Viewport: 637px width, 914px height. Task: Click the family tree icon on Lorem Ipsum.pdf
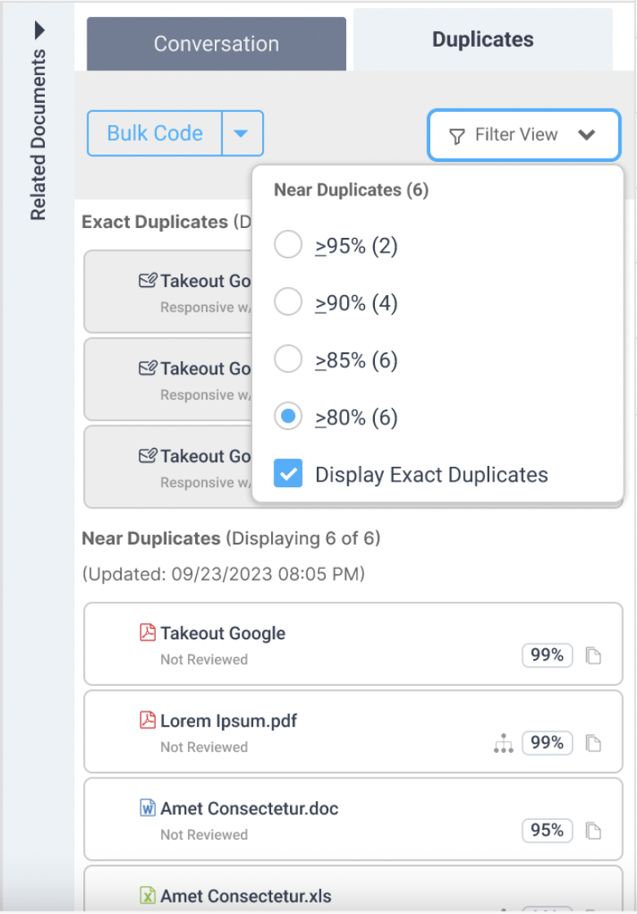503,744
